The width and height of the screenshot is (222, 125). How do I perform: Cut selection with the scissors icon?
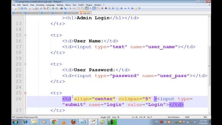41,8
